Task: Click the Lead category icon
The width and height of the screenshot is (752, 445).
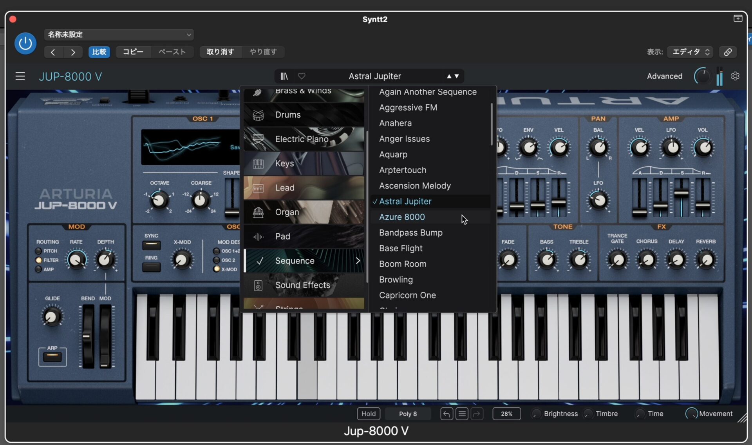Action: (x=258, y=188)
